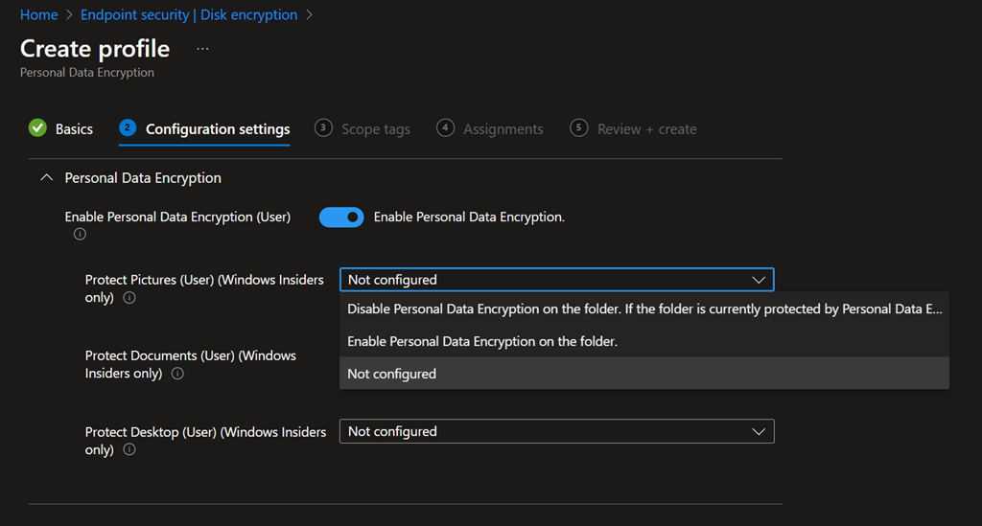The width and height of the screenshot is (982, 526).
Task: Collapse the Personal Data Encryption section
Action: [x=46, y=178]
